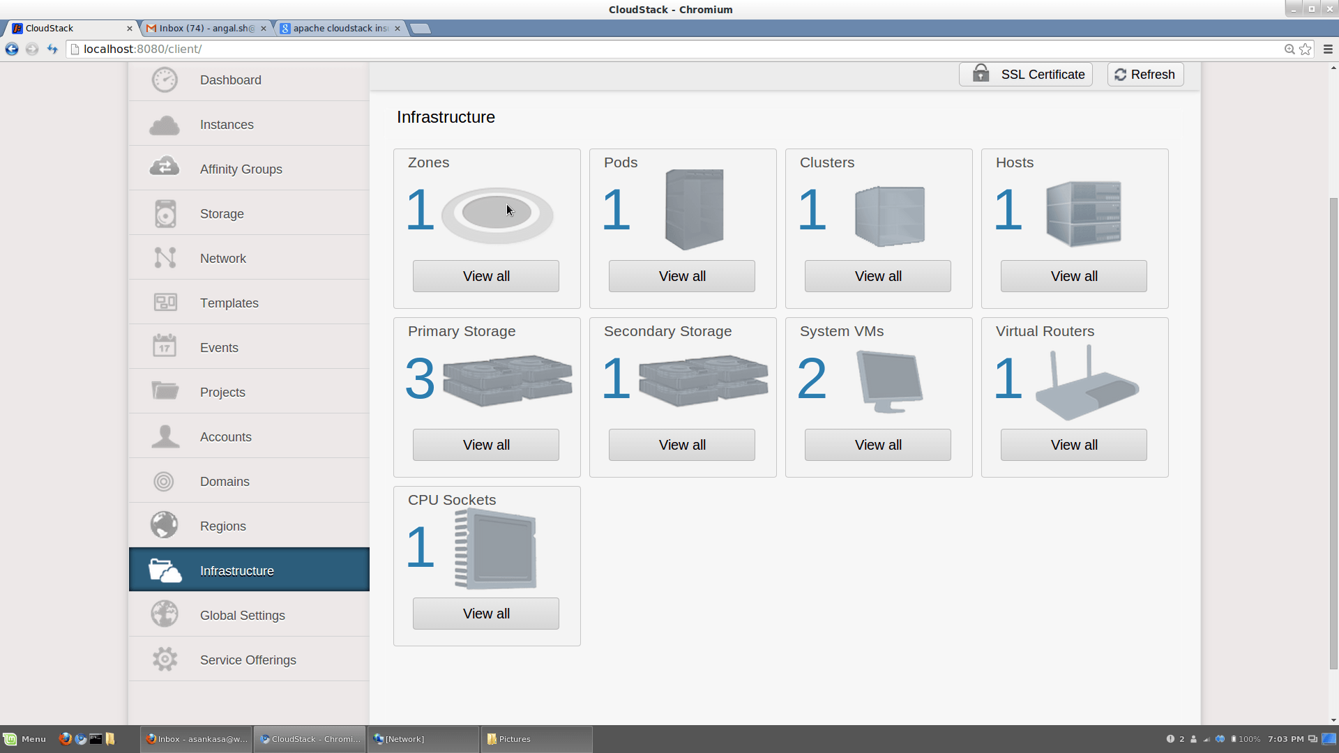The height and width of the screenshot is (753, 1339).
Task: Click the SSL Certificate button
Action: pos(1025,74)
